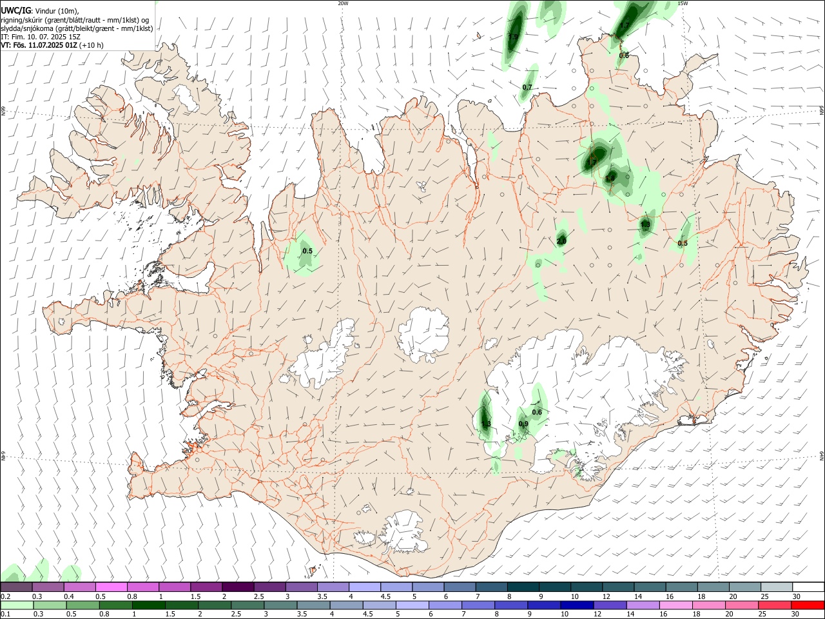Click the 0.7 precipitation value off the north coast

527,87
